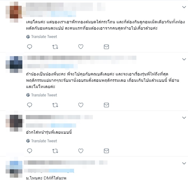Open third tweet's chevron dropdown
Screen dimensions: 188x183
(184, 118)
